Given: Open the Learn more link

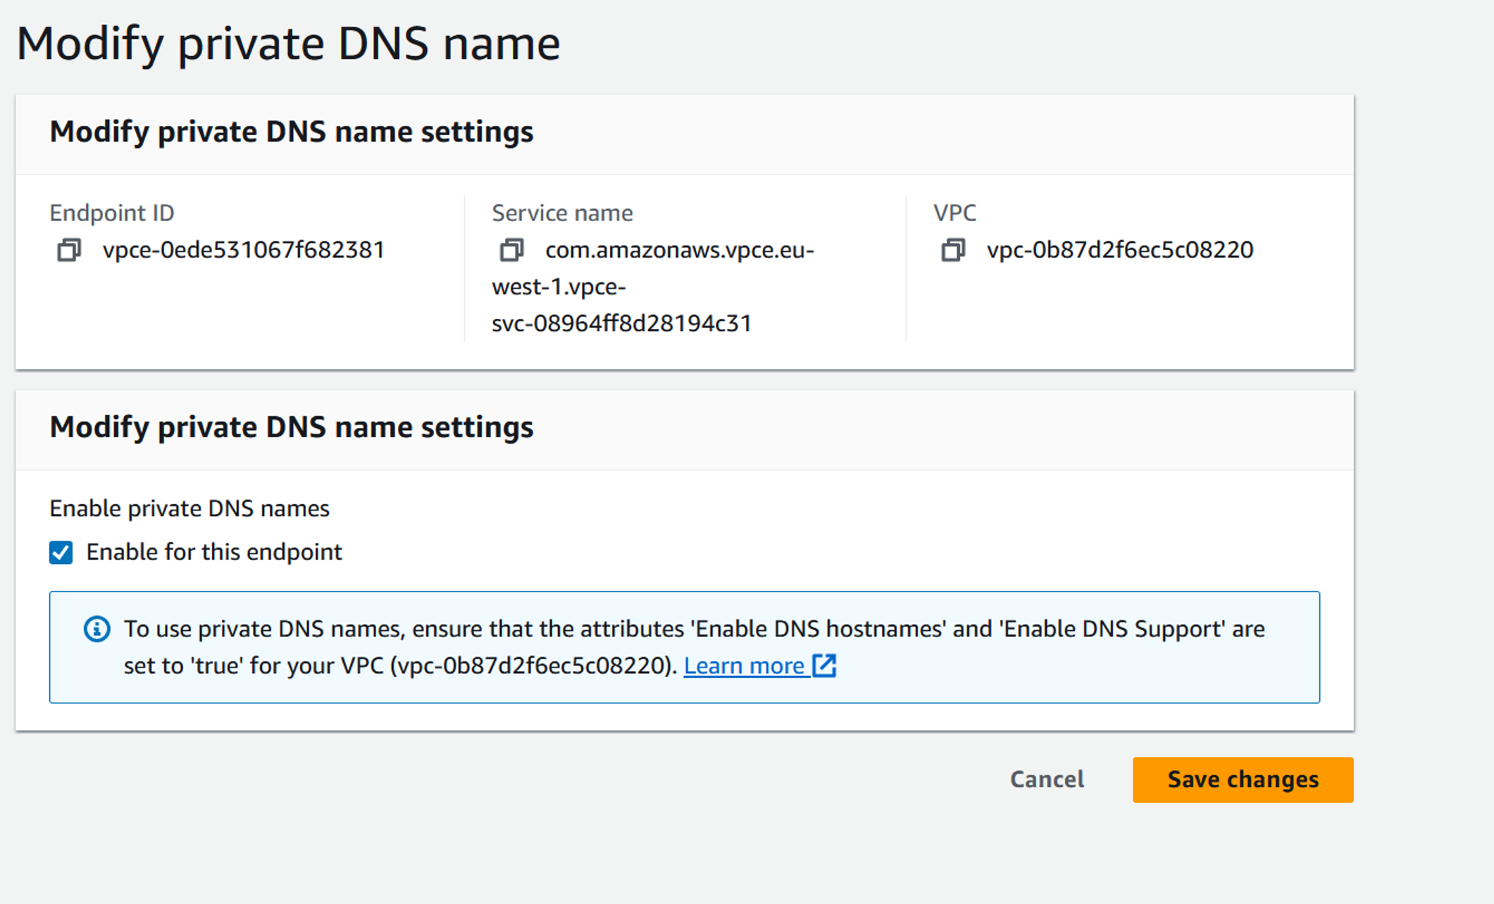Looking at the screenshot, I should 744,665.
